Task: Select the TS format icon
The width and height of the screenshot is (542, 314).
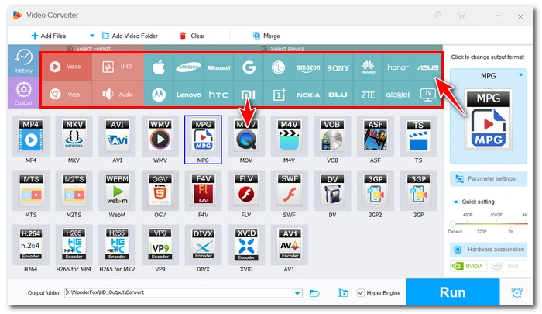Action: 419,136
